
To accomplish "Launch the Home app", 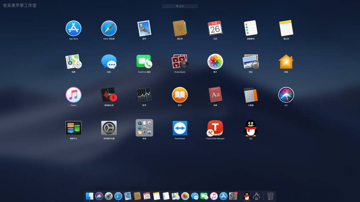I will click(286, 61).
